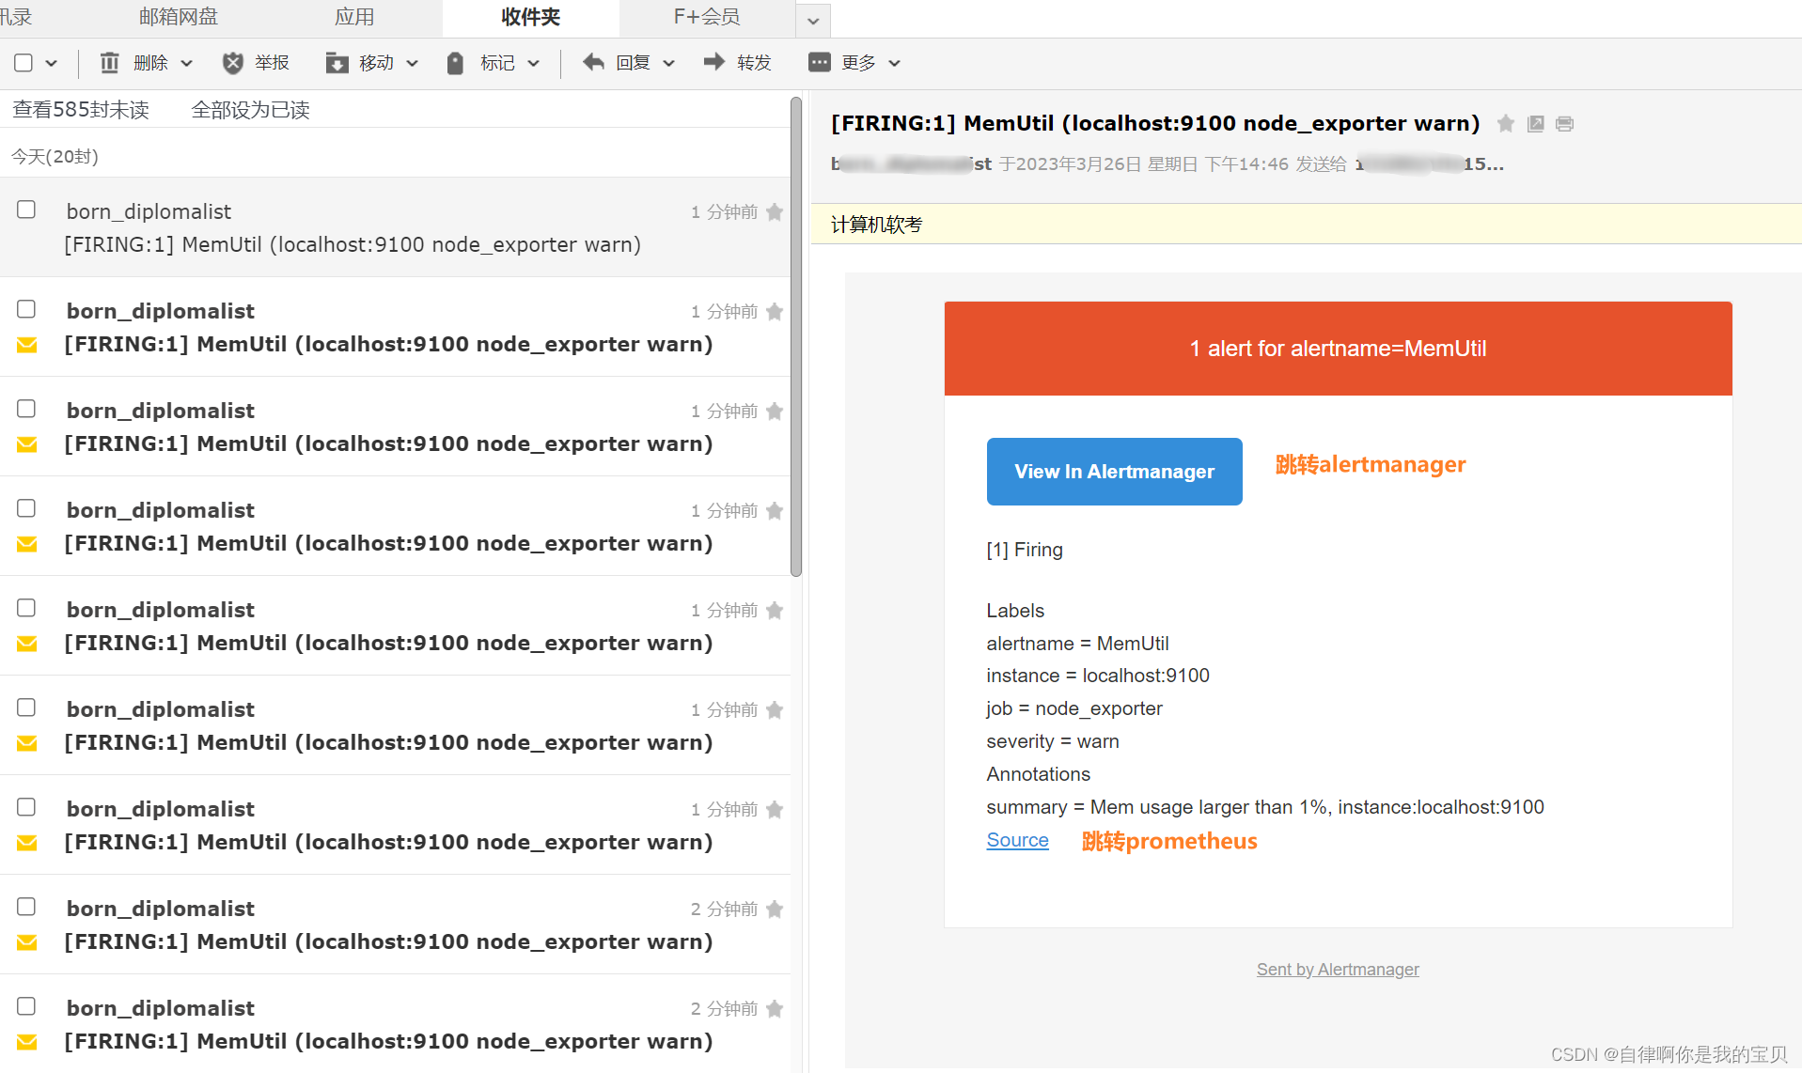Image resolution: width=1802 pixels, height=1073 pixels.
Task: Star the first (selected) born_diplomalist email
Action: [775, 212]
